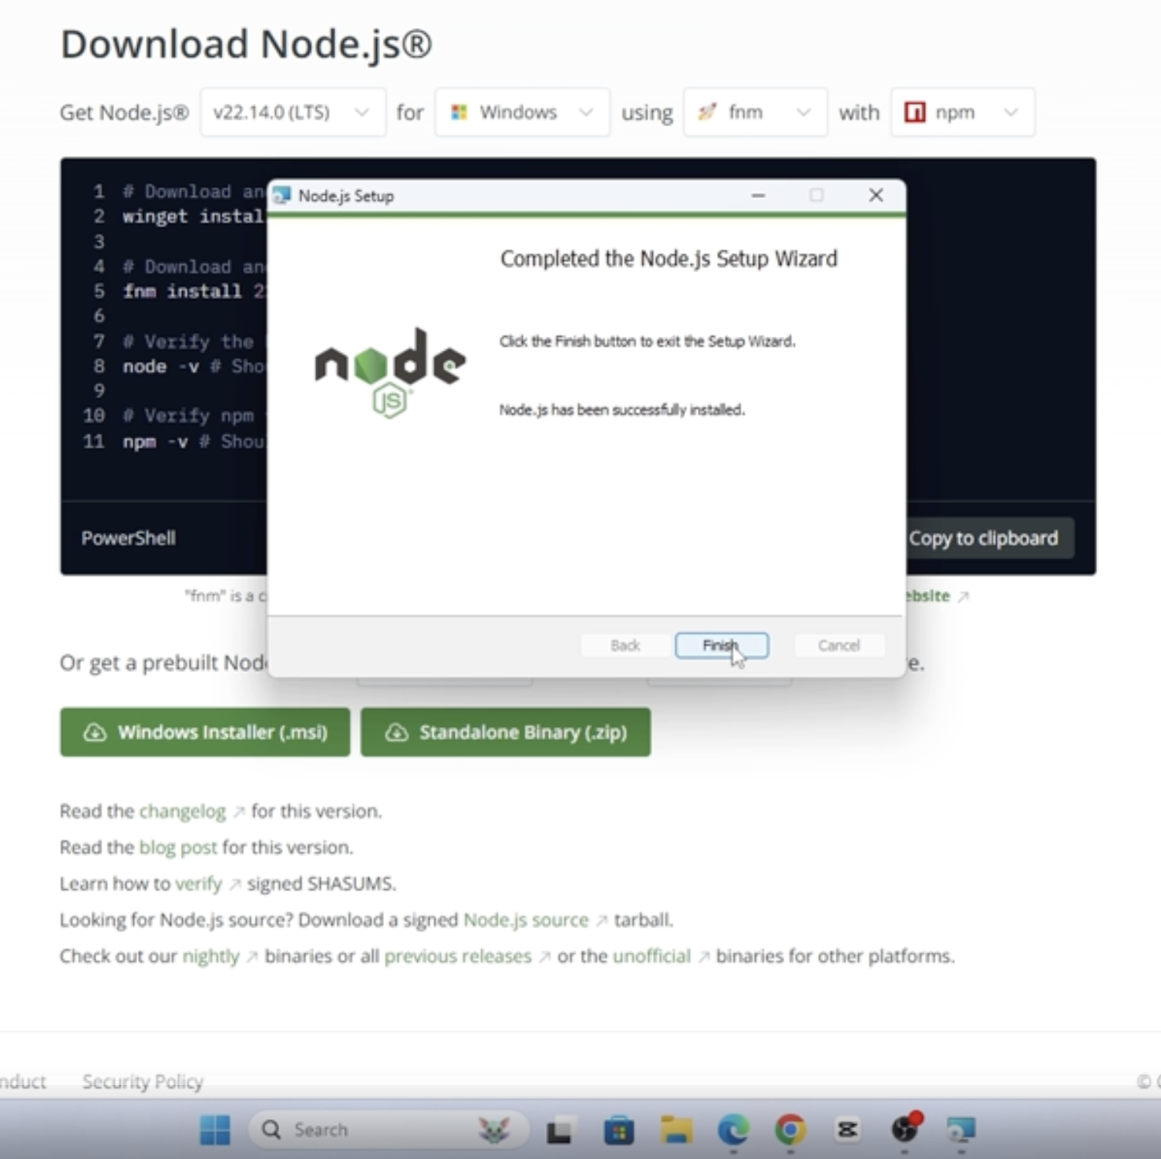This screenshot has height=1159, width=1161.
Task: Click 'Node.js has been successfully installed.' text
Action: point(622,410)
